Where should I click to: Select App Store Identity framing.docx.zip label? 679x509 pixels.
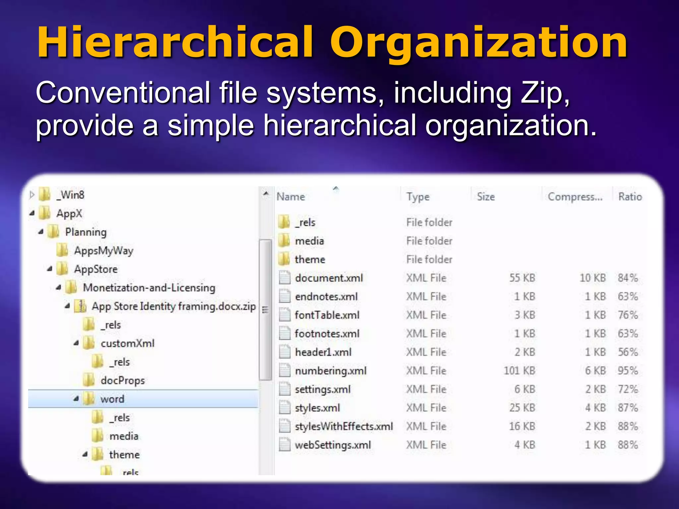pos(174,306)
